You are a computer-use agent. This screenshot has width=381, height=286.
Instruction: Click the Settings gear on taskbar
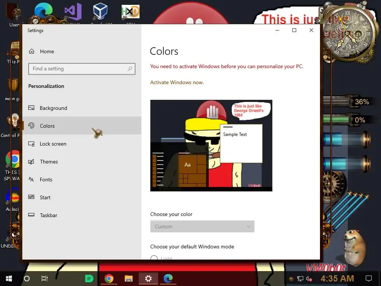148,279
